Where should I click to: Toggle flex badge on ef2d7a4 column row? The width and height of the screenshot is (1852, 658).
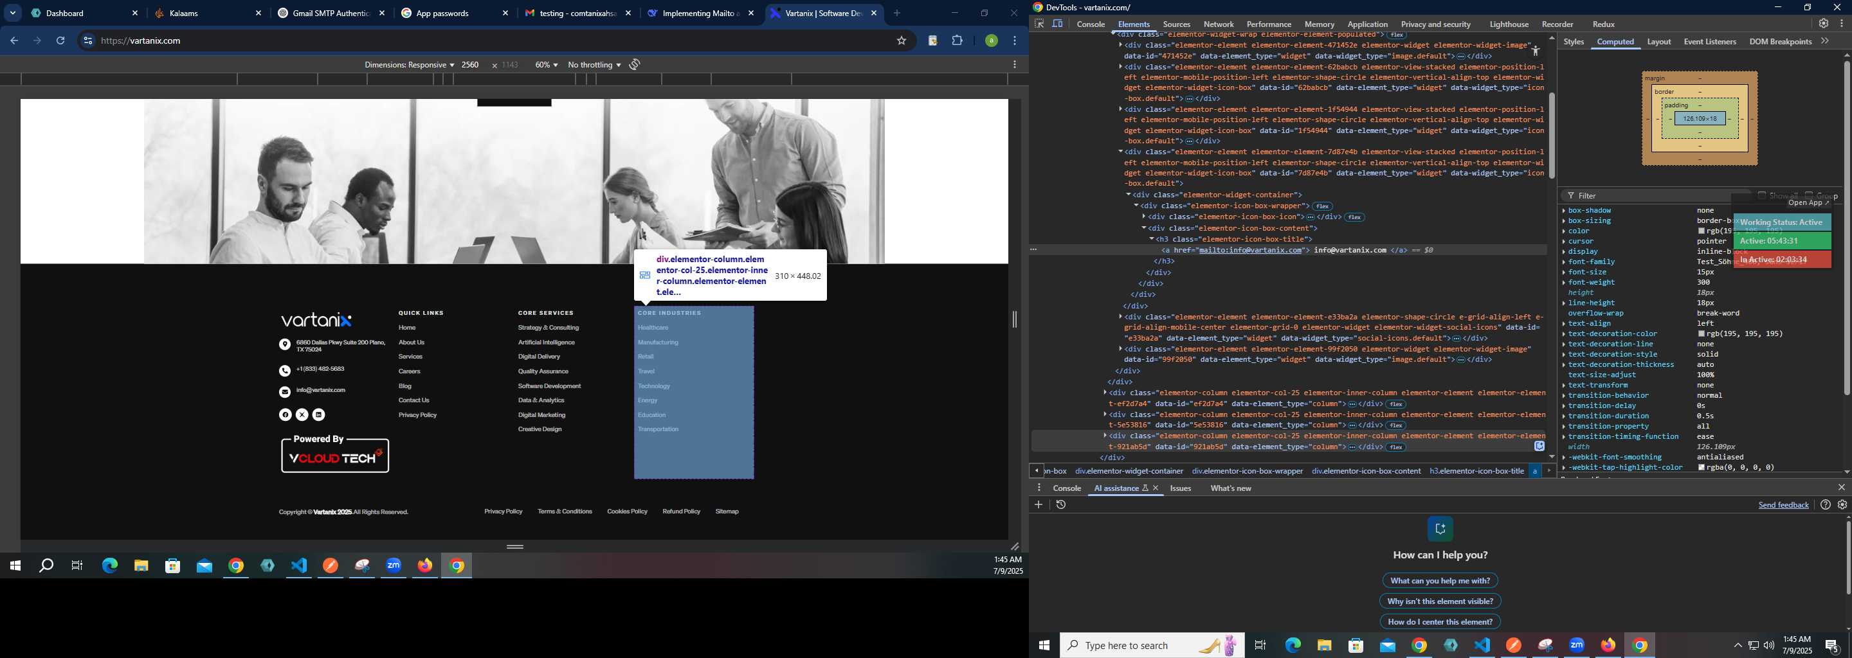click(1396, 404)
